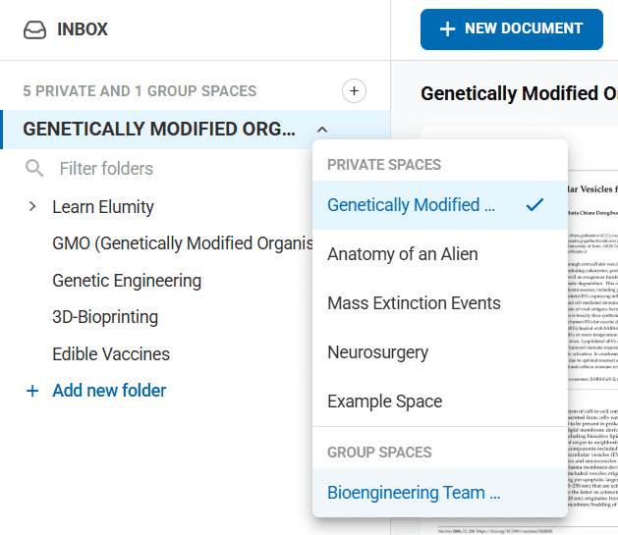Select the Genetically Modified private space
The height and width of the screenshot is (535, 618).
pyautogui.click(x=411, y=205)
